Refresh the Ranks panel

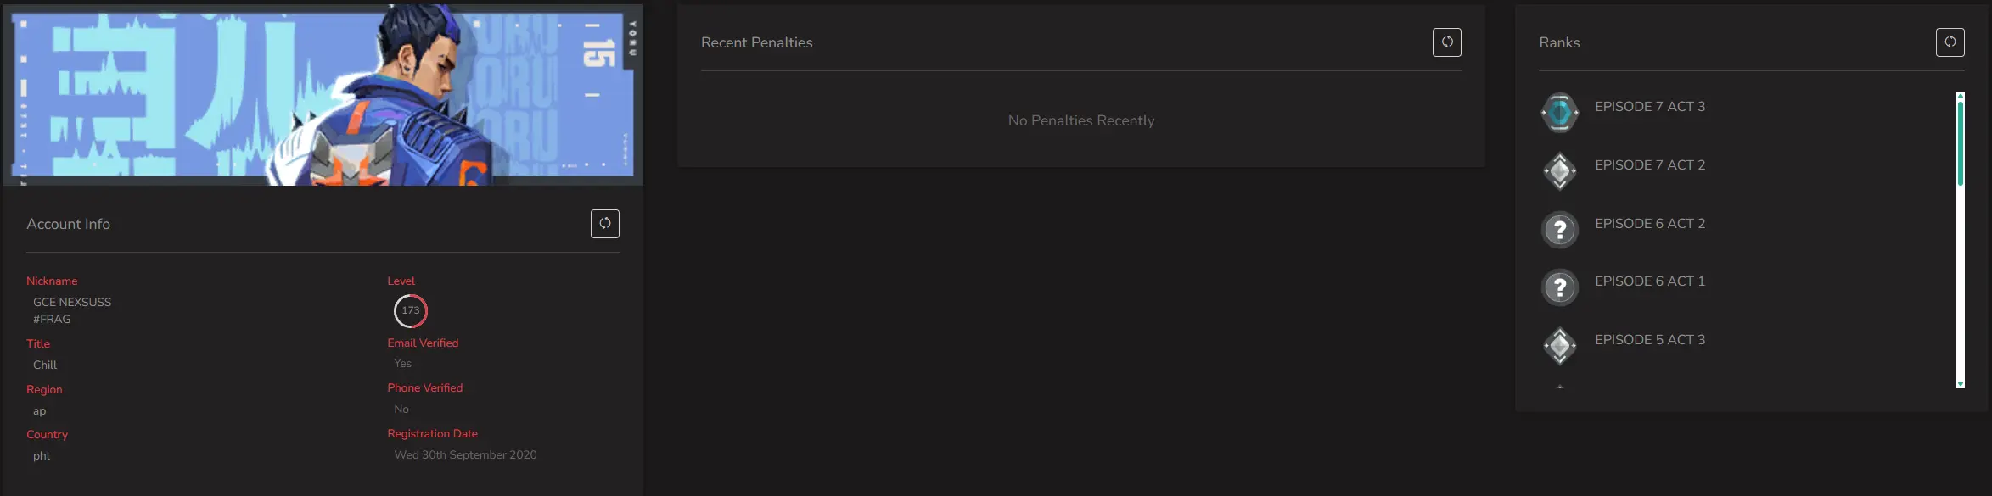(1950, 42)
